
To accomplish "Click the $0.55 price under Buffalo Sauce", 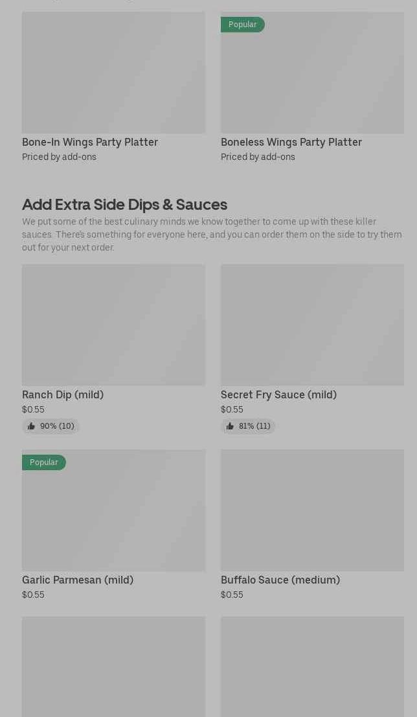I will (x=232, y=595).
